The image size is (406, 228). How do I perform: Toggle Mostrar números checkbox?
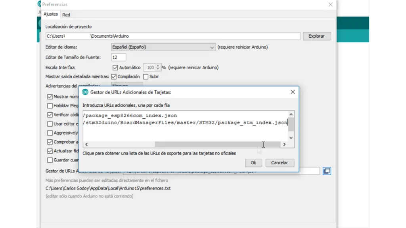50,97
